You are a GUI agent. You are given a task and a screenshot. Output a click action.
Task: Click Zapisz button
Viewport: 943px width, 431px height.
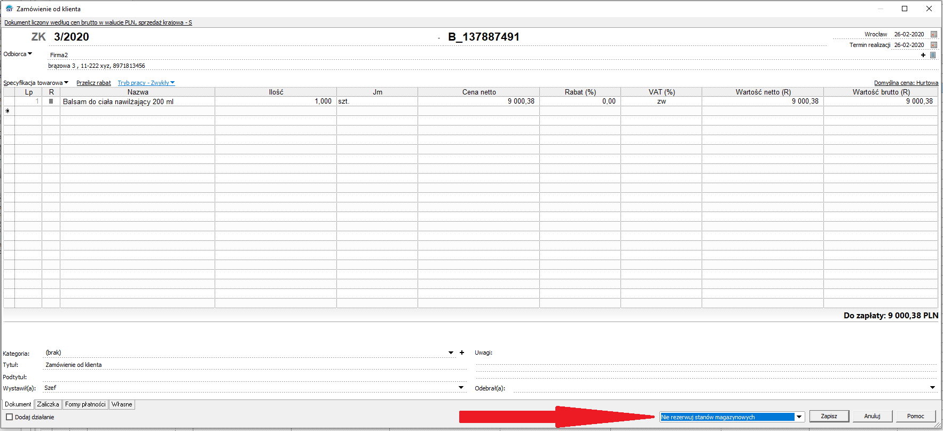pos(829,416)
